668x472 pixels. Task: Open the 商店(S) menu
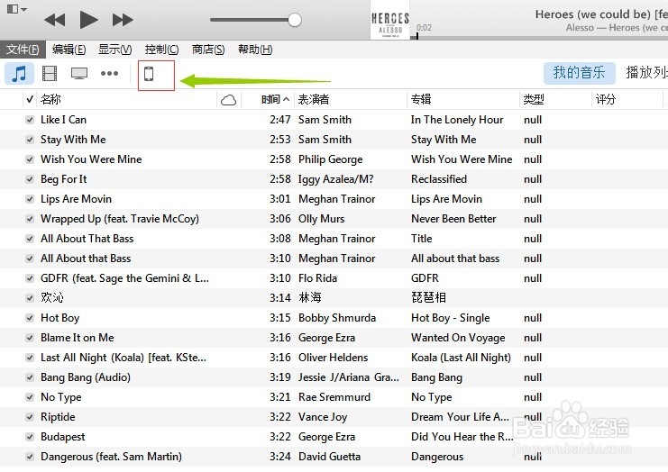[x=208, y=50]
